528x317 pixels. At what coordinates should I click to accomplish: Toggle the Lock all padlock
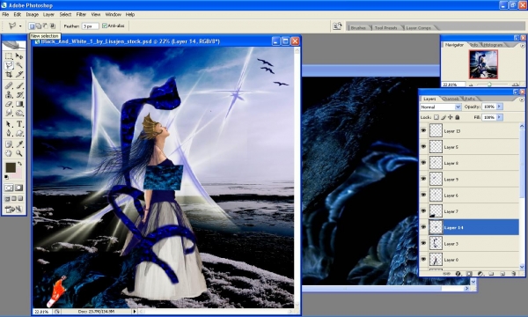458,117
